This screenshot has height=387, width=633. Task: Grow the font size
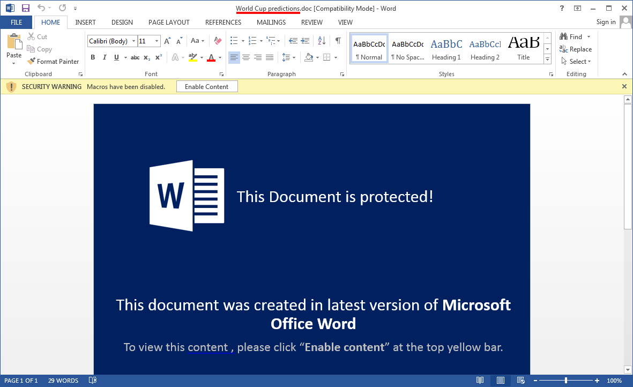click(x=168, y=41)
